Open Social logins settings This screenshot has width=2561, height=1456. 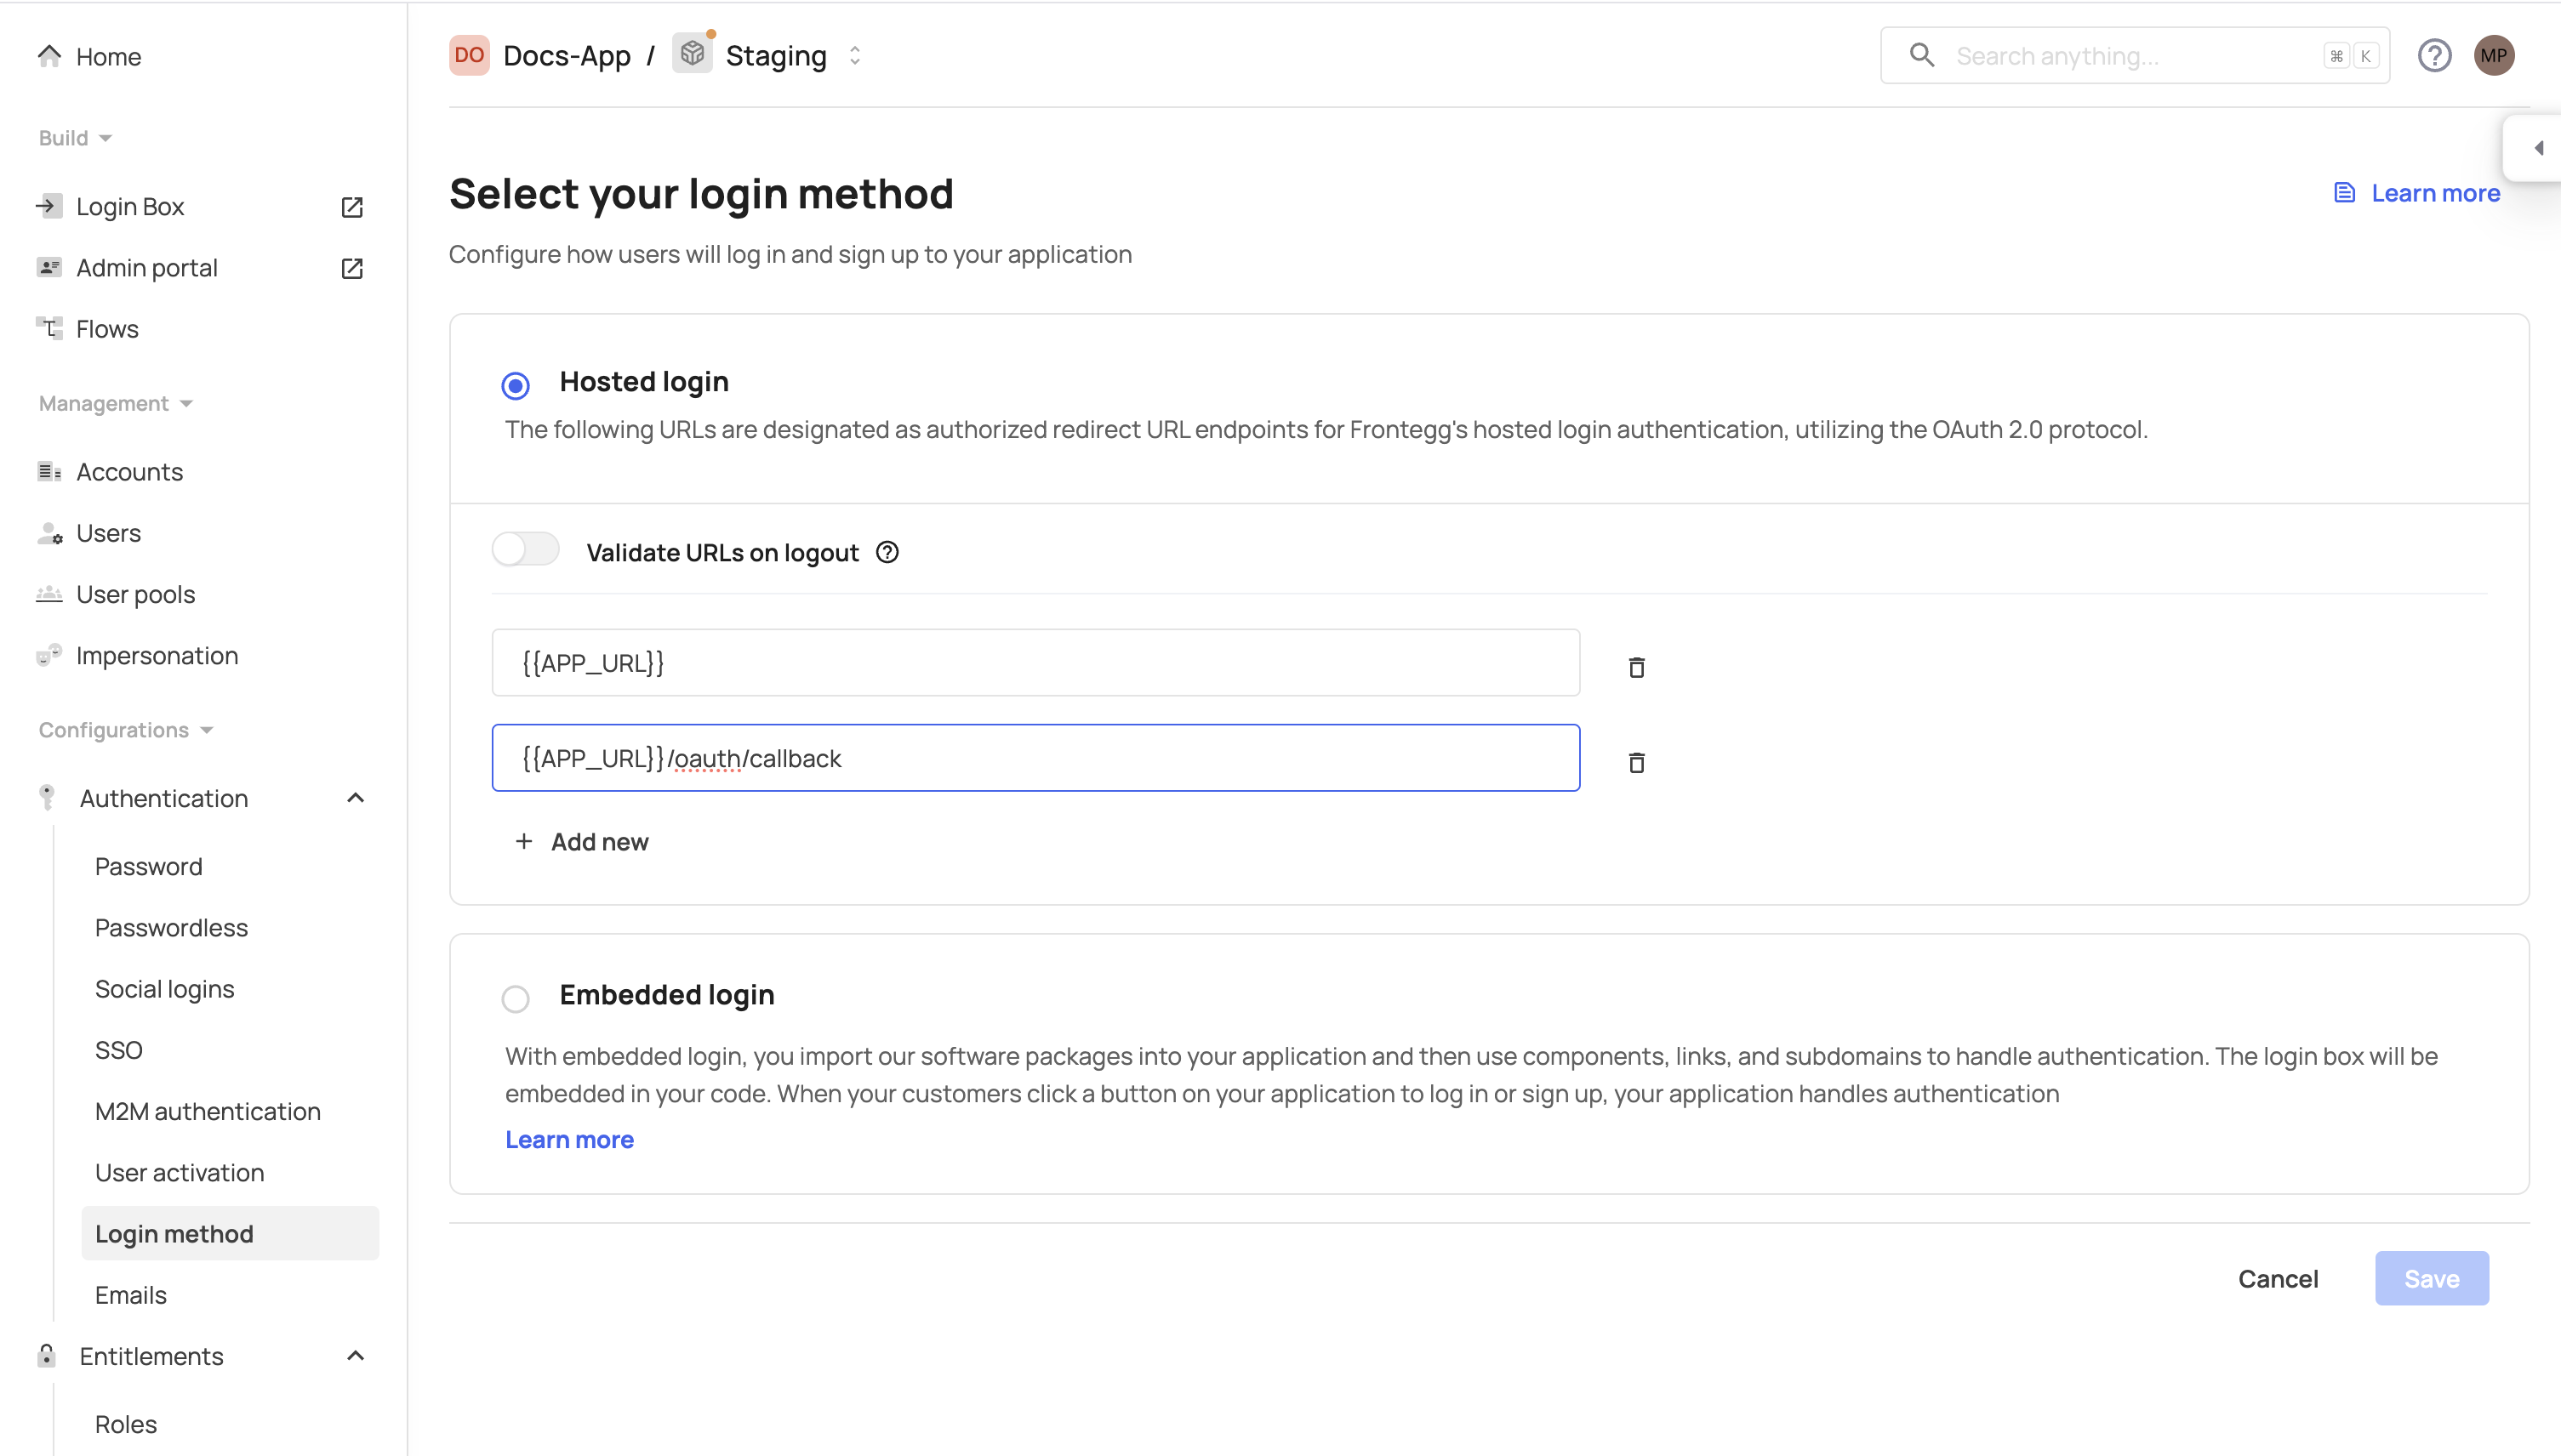[x=165, y=989]
